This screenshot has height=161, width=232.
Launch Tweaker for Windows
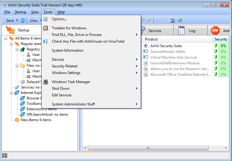91,28
